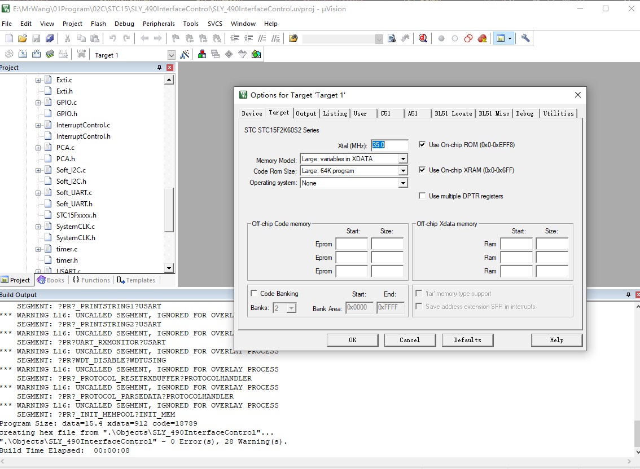This screenshot has height=469, width=640.
Task: Expand the Soft_UART.c tree node
Action: pos(38,192)
